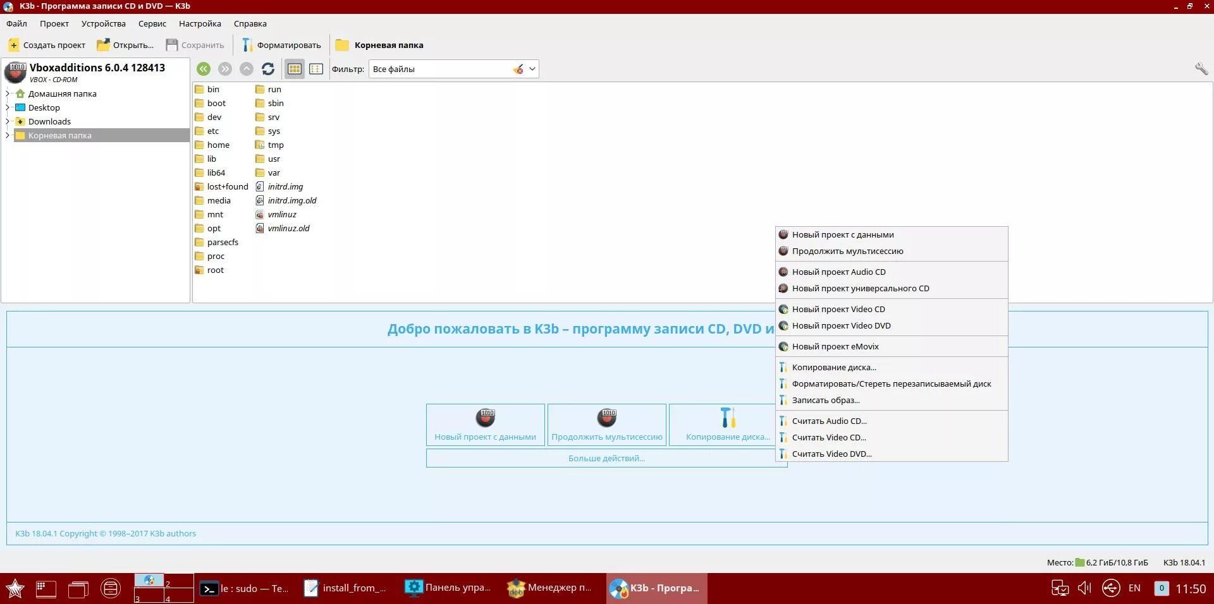Choose Новый проект eMovix menu entry
Screen dimensions: 1214x604
pyautogui.click(x=892, y=346)
